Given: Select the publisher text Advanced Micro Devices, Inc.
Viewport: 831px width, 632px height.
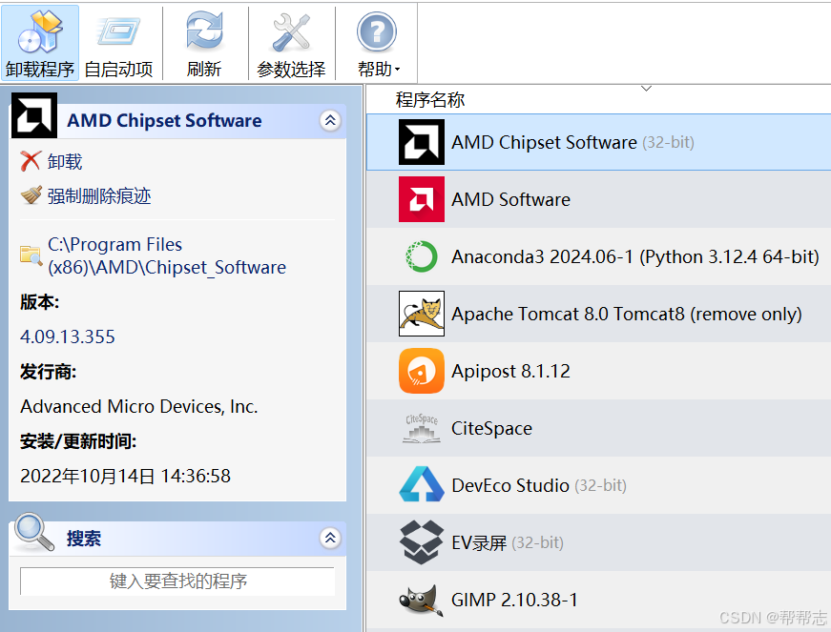Looking at the screenshot, I should coord(139,406).
